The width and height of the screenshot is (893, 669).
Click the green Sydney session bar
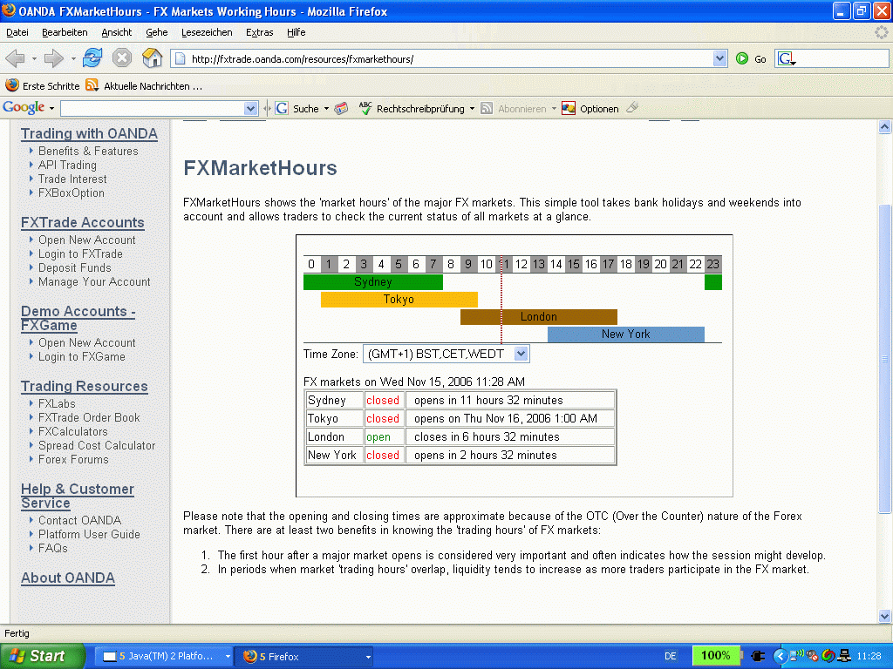coord(373,282)
